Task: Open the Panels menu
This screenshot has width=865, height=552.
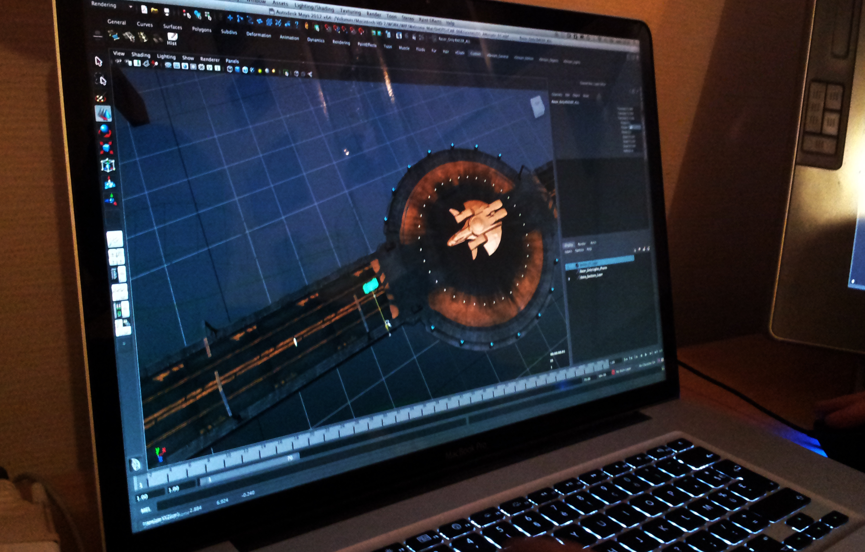Action: 232,61
